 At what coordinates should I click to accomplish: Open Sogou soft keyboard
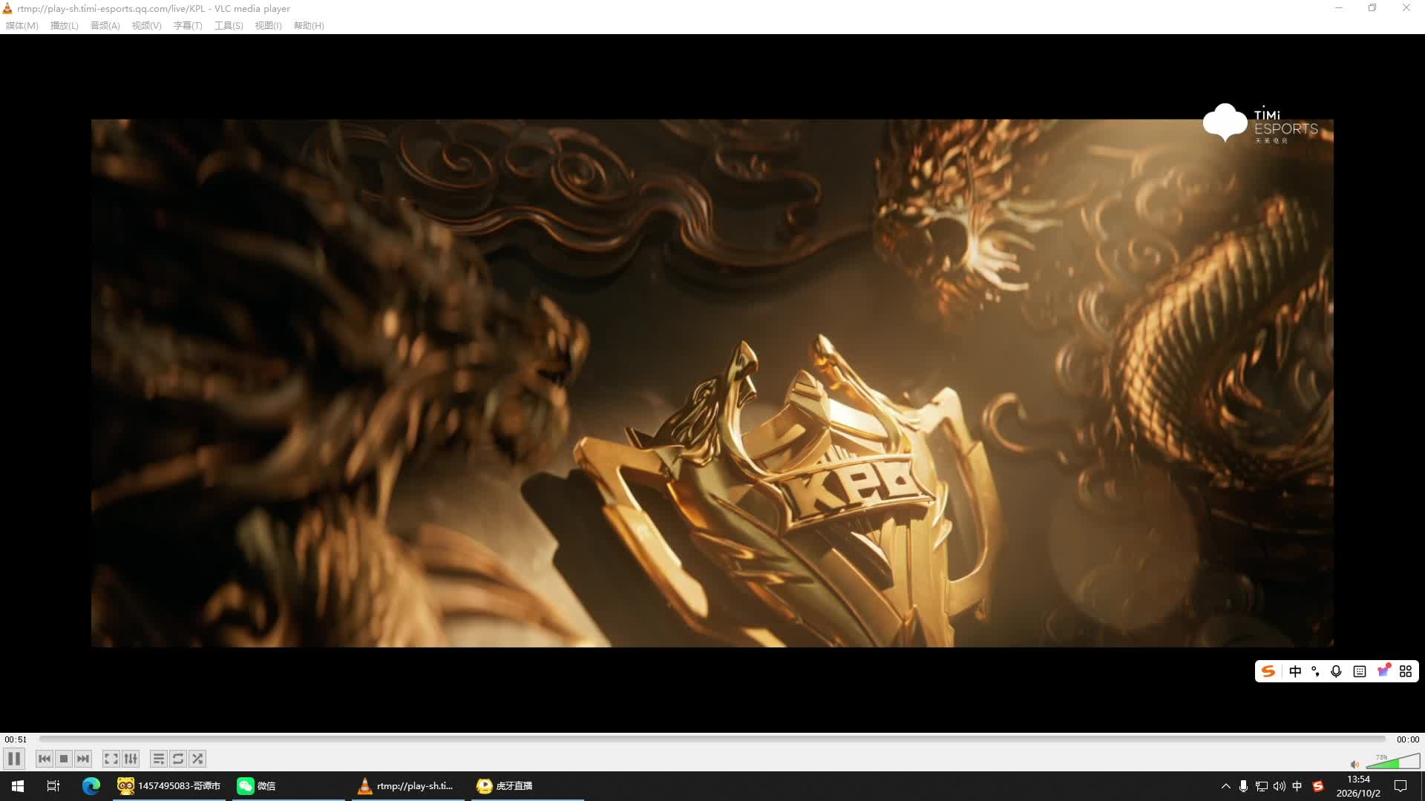(x=1360, y=671)
